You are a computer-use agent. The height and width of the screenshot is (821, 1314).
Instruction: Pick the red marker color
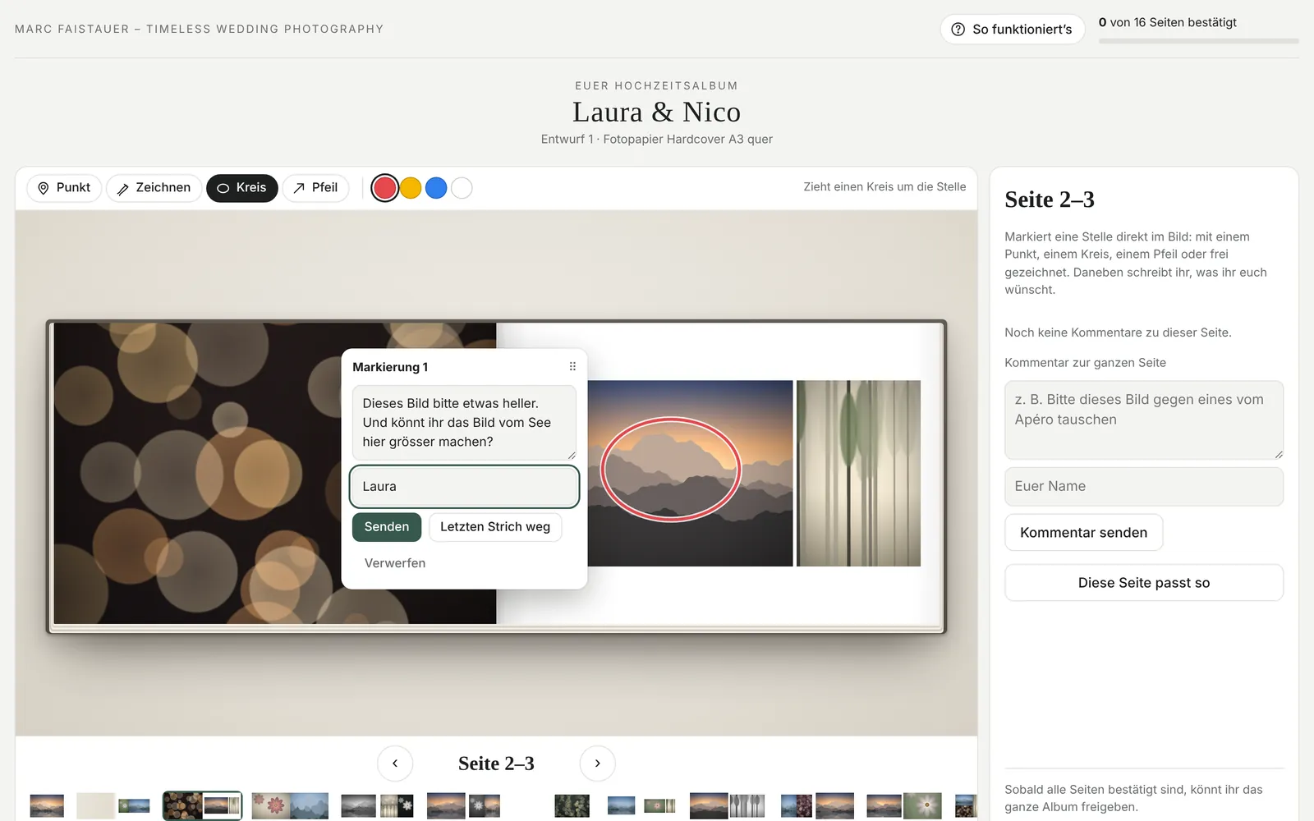pyautogui.click(x=384, y=188)
